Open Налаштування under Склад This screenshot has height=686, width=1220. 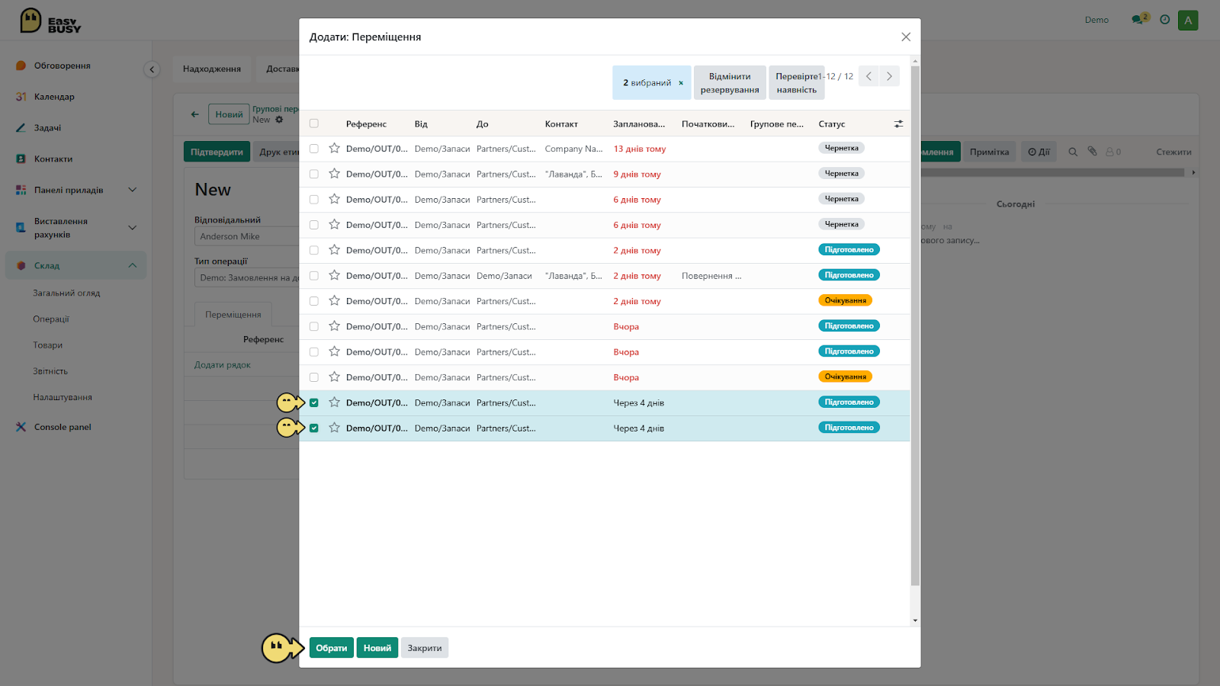point(63,397)
